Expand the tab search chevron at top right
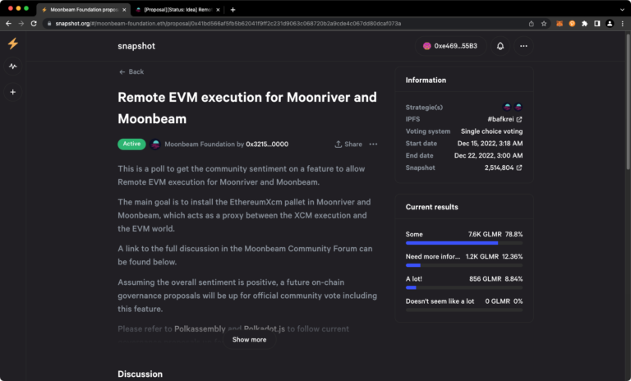Image resolution: width=631 pixels, height=381 pixels. [622, 9]
